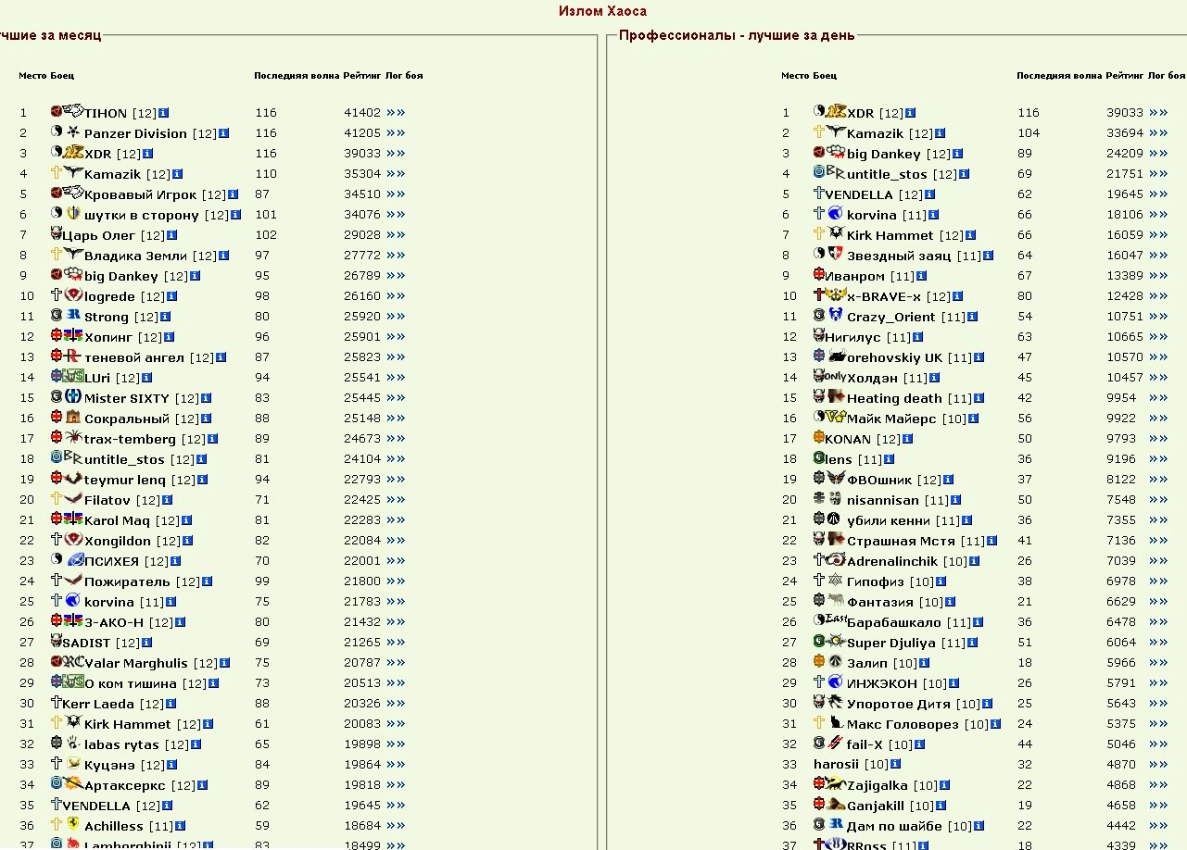
Task: Open info icon next to trax-temberg
Action: (213, 439)
